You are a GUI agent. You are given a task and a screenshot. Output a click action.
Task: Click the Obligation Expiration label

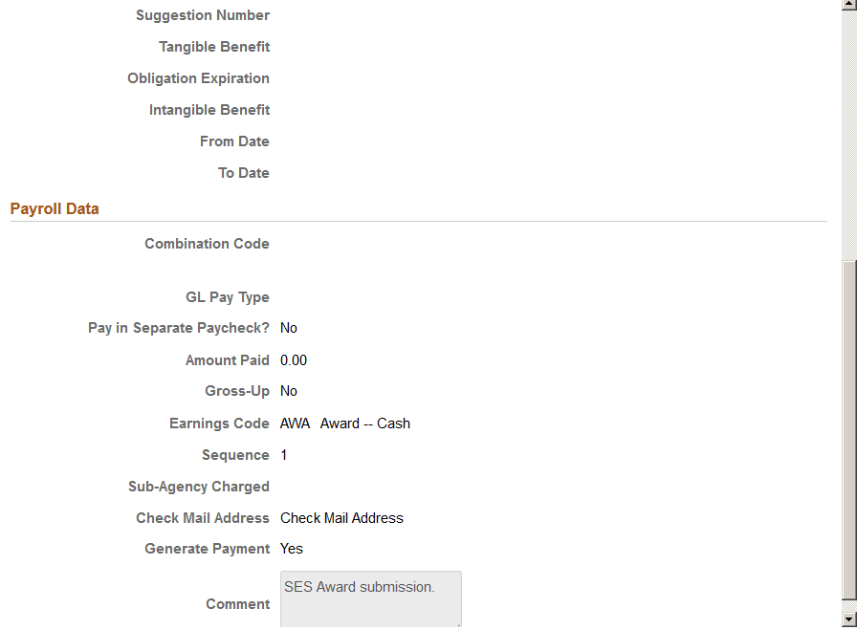(x=198, y=77)
